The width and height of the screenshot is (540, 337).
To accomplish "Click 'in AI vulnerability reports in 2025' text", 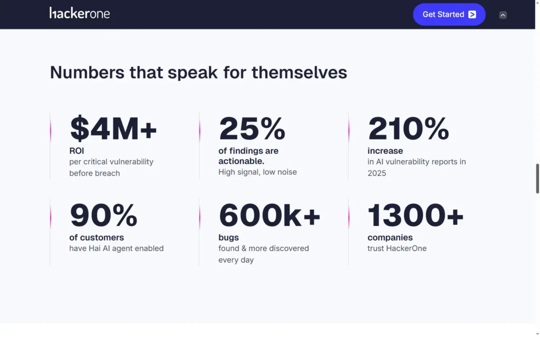I will (x=417, y=167).
